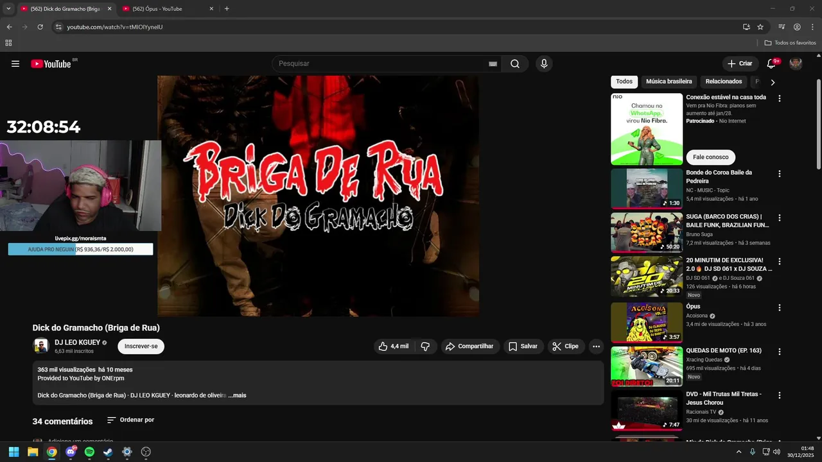The height and width of the screenshot is (462, 822).
Task: Open DJ LEO KGUEY channel avatar
Action: 41,346
